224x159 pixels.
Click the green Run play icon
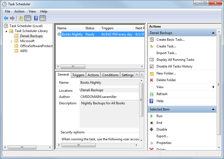click(x=151, y=116)
